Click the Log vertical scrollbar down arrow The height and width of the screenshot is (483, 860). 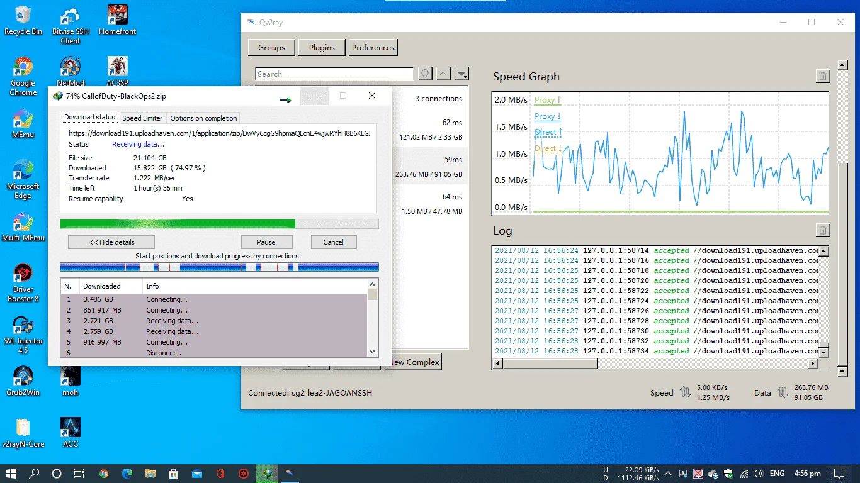tap(823, 353)
